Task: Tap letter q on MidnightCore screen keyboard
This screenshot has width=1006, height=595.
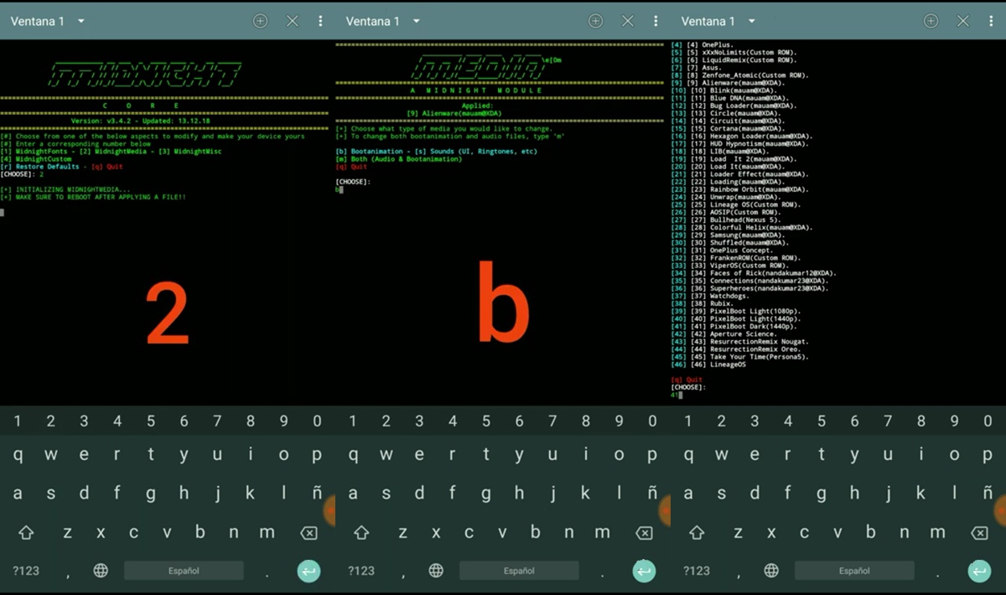Action: tap(18, 455)
